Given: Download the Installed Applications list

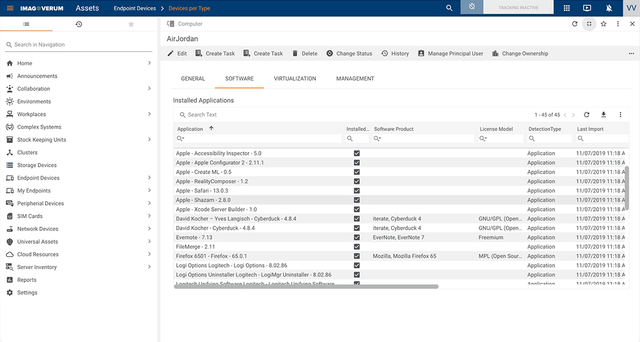Looking at the screenshot, I should 603,114.
